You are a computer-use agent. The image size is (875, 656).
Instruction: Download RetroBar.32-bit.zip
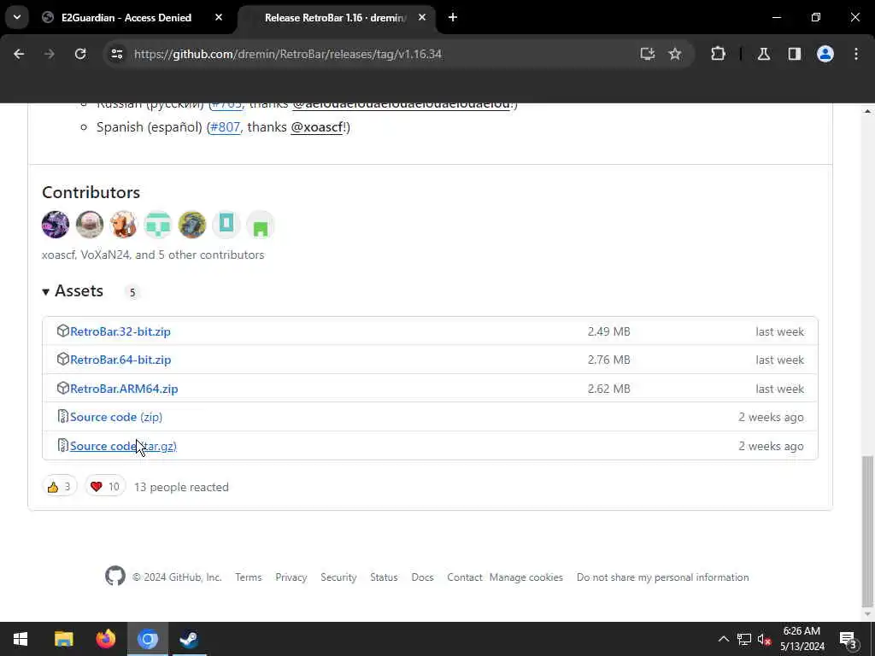pos(120,331)
